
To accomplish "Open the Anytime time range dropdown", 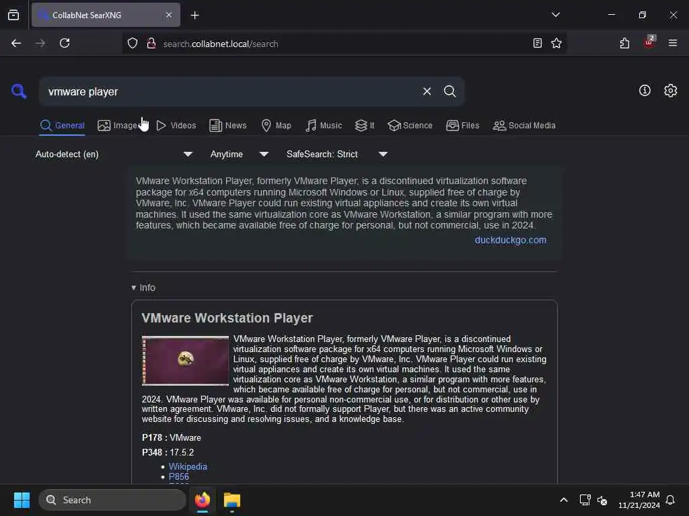I will click(240, 154).
